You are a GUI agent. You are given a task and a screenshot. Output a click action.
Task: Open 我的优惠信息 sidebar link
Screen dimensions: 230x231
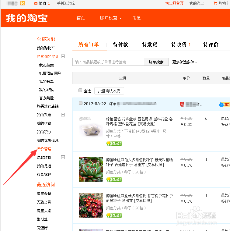click(x=47, y=140)
